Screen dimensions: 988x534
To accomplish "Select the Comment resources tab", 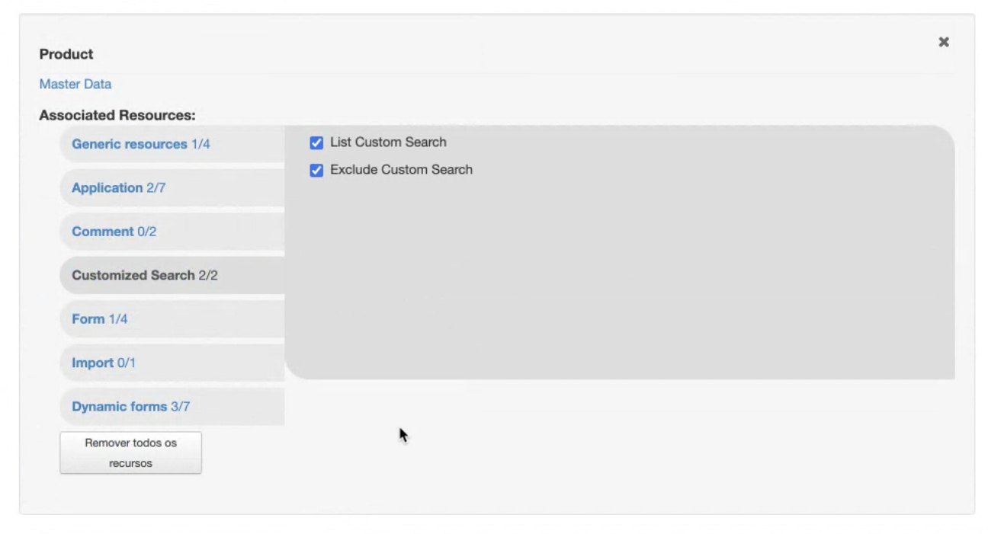I will pyautogui.click(x=172, y=232).
